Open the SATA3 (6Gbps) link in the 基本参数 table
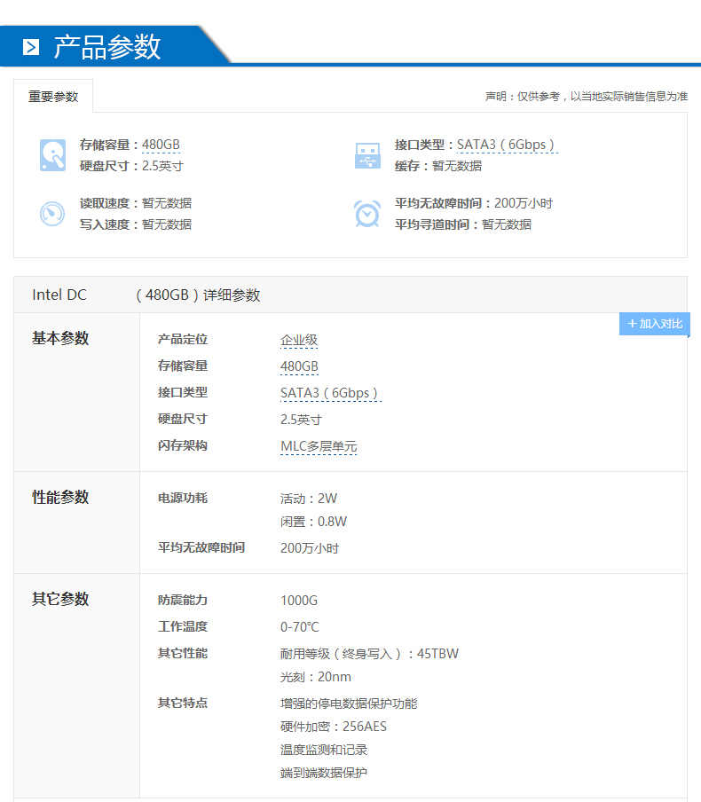The width and height of the screenshot is (701, 802). click(x=330, y=393)
